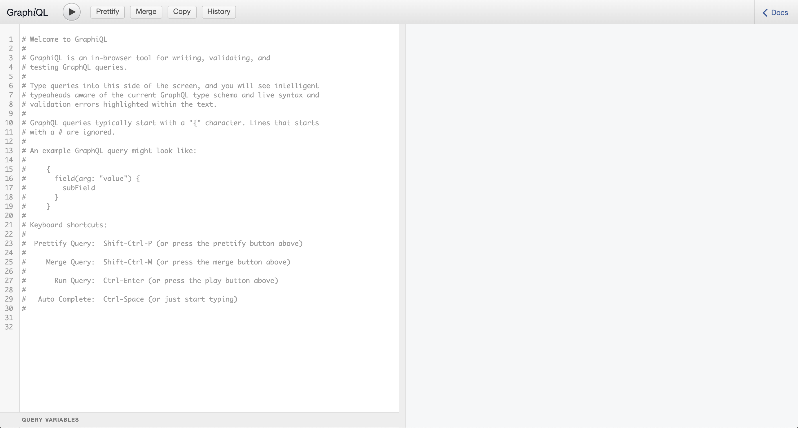The width and height of the screenshot is (798, 428).
Task: Click the GraphiQL logo icon
Action: pos(28,12)
